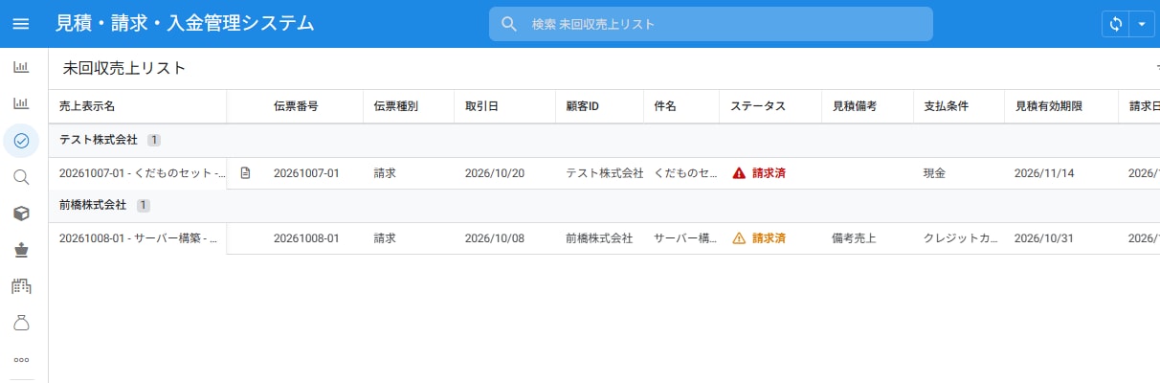
Task: Click the 件名 cell サーバー構…
Action: pos(686,238)
